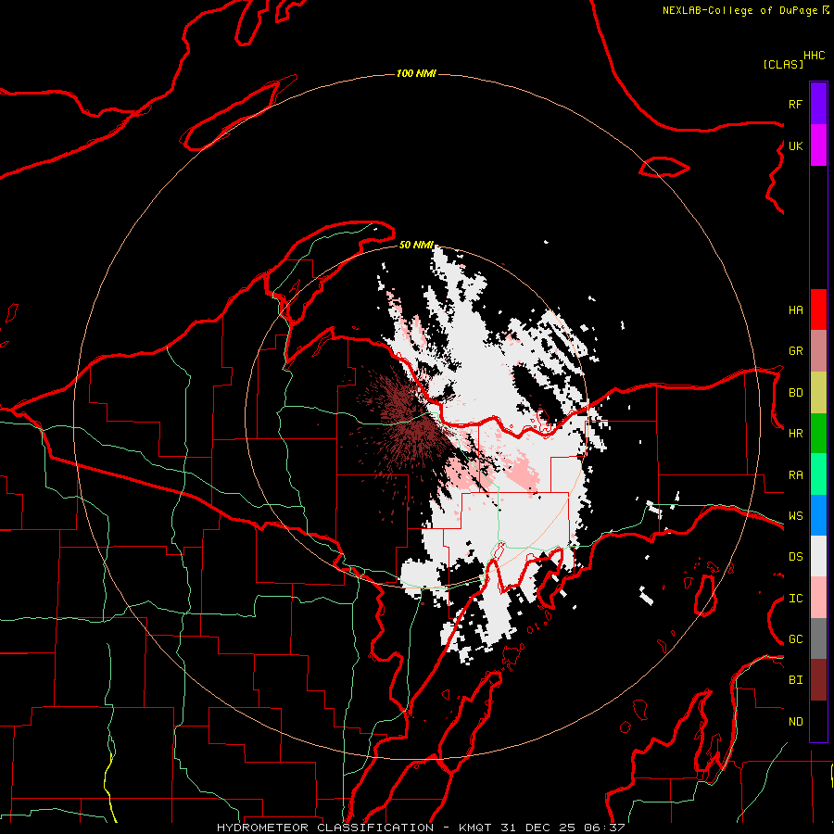The height and width of the screenshot is (834, 834).
Task: Click the 100 NMI range ring label
Action: pyautogui.click(x=416, y=73)
